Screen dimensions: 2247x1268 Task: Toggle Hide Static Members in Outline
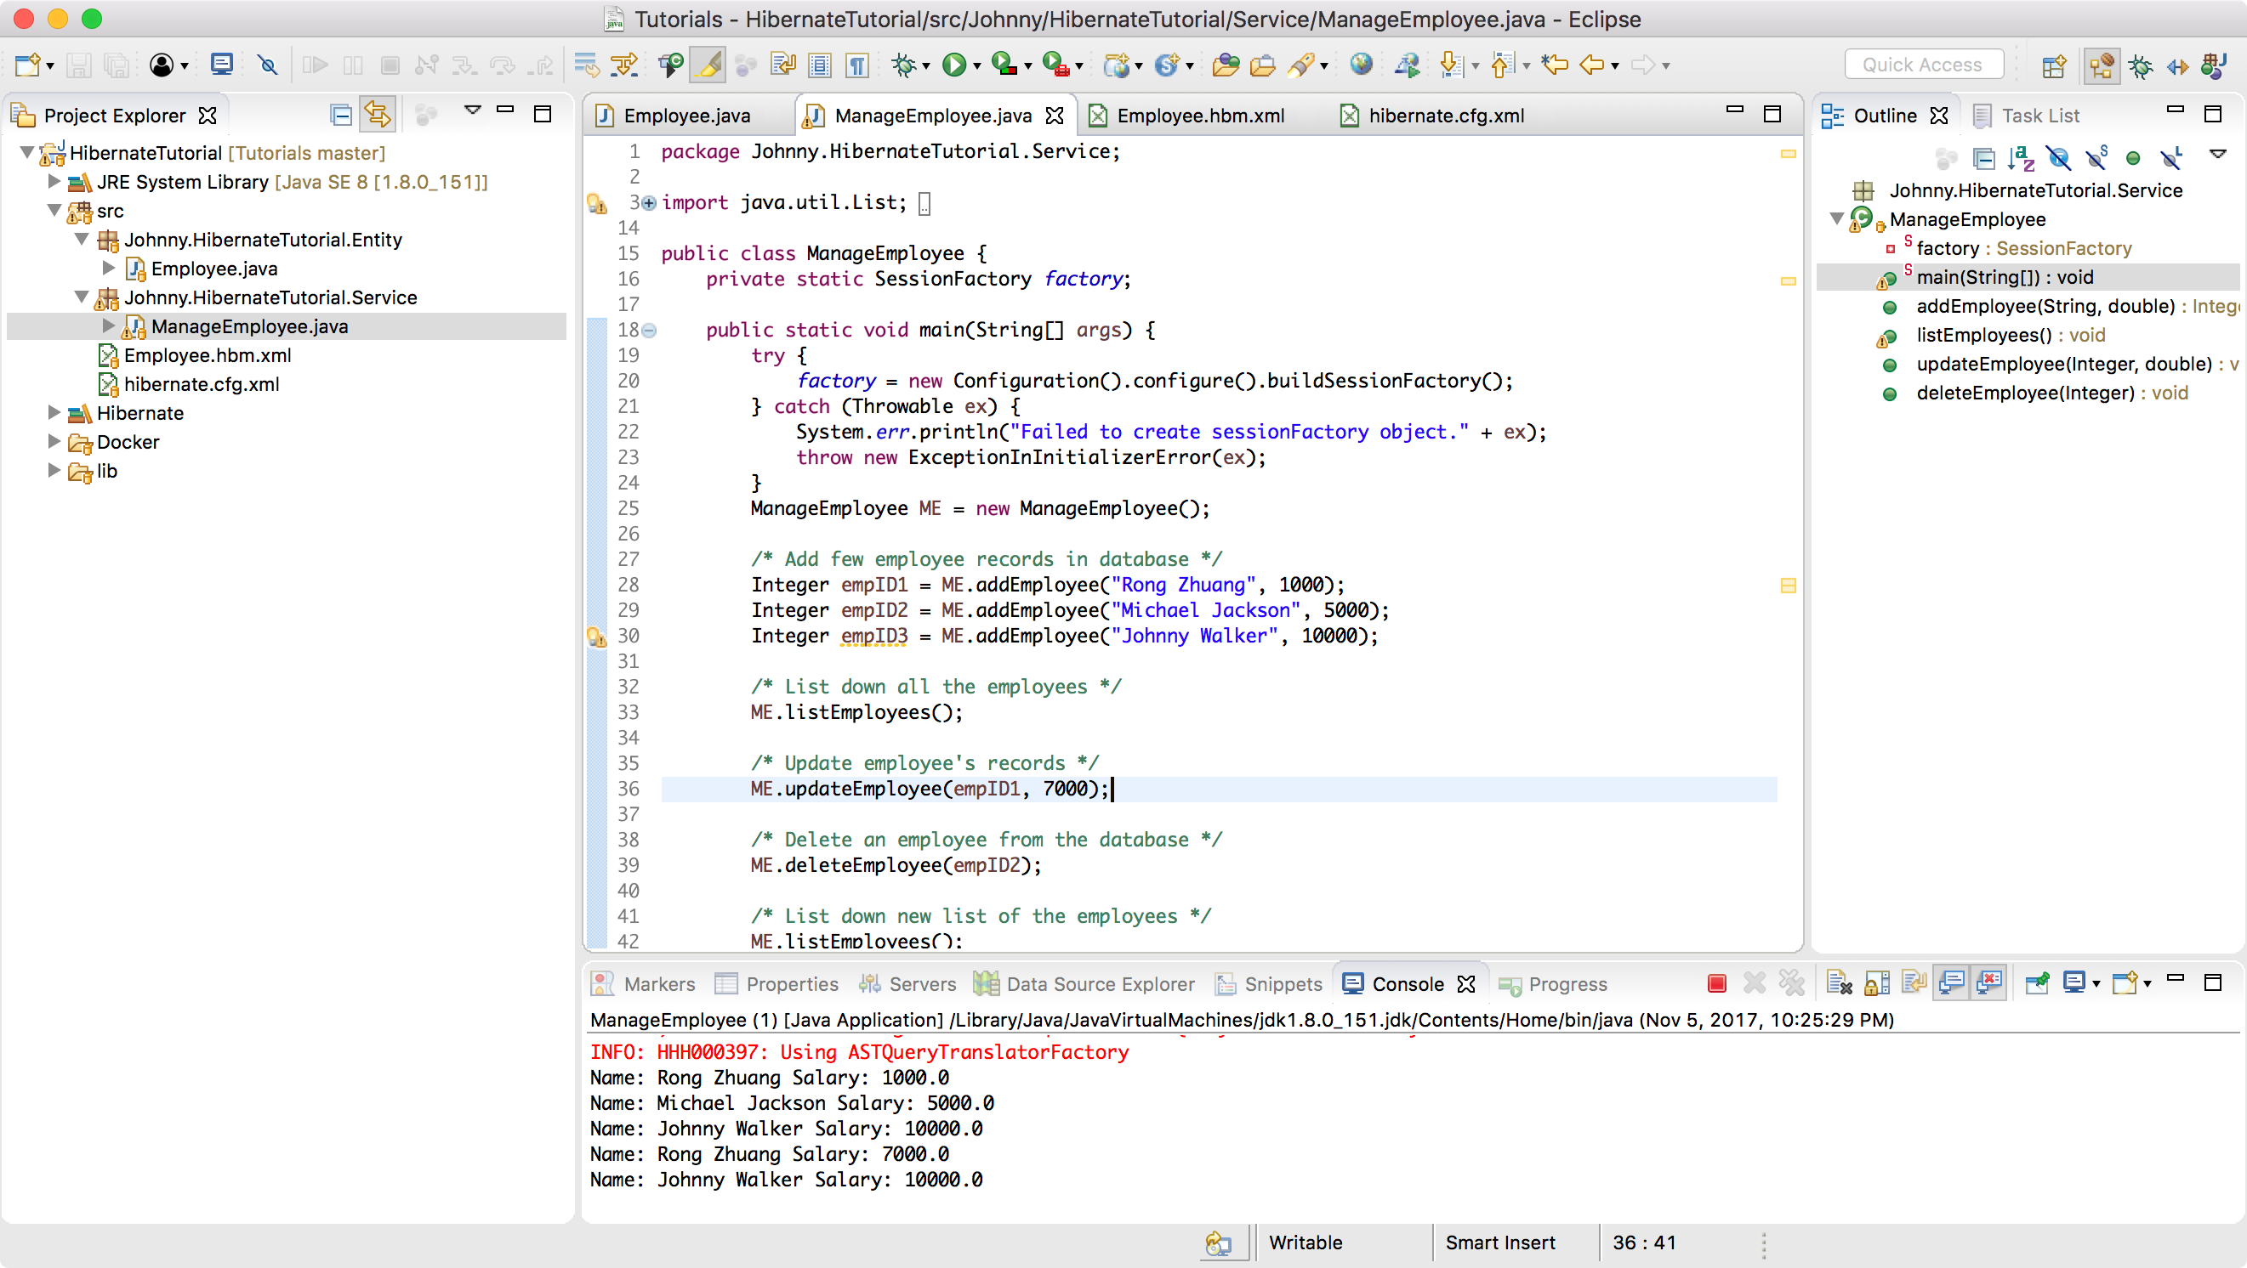tap(2096, 158)
